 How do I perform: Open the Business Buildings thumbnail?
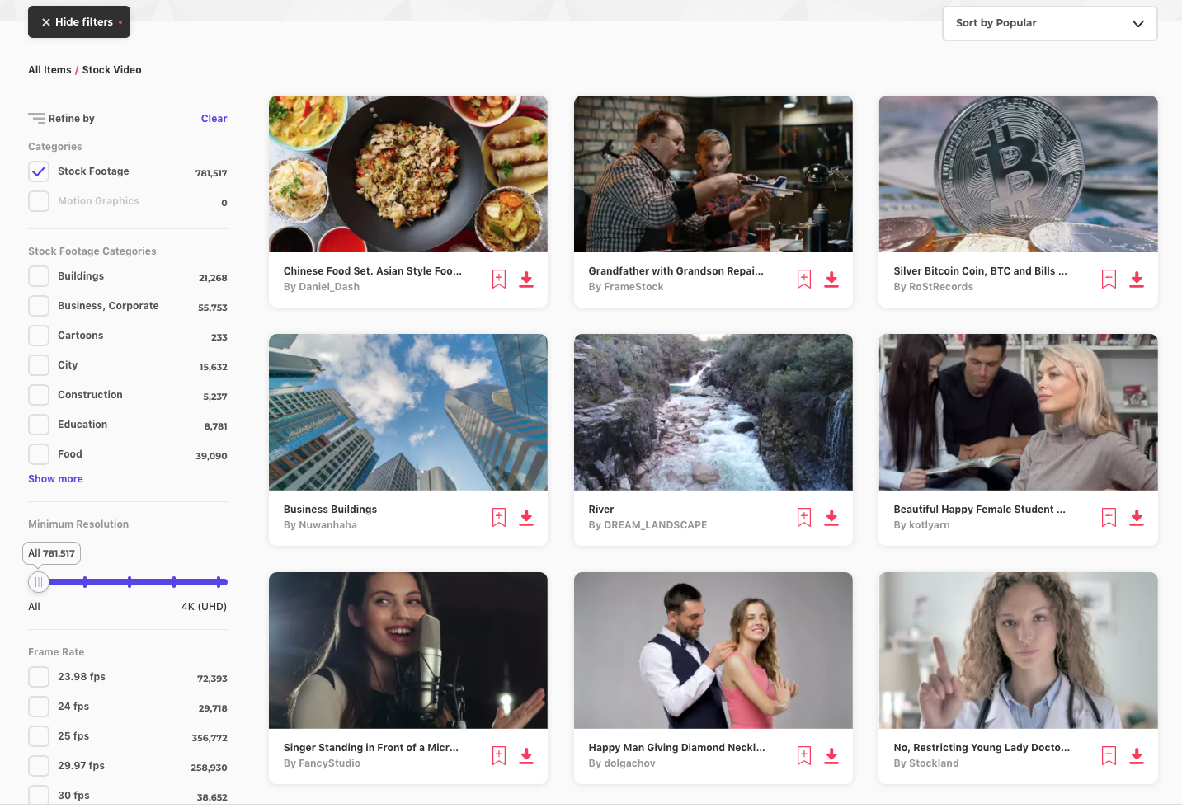click(408, 412)
